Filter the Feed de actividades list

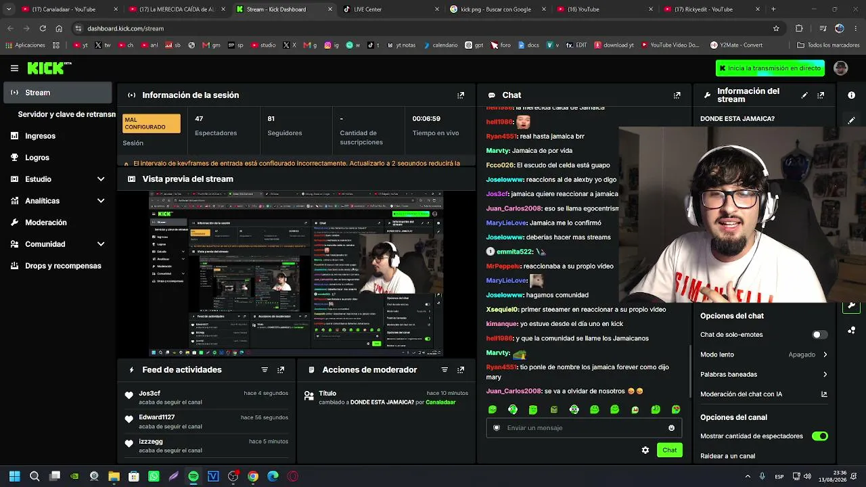[265, 370]
